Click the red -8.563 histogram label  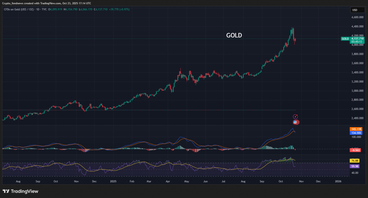(355, 150)
